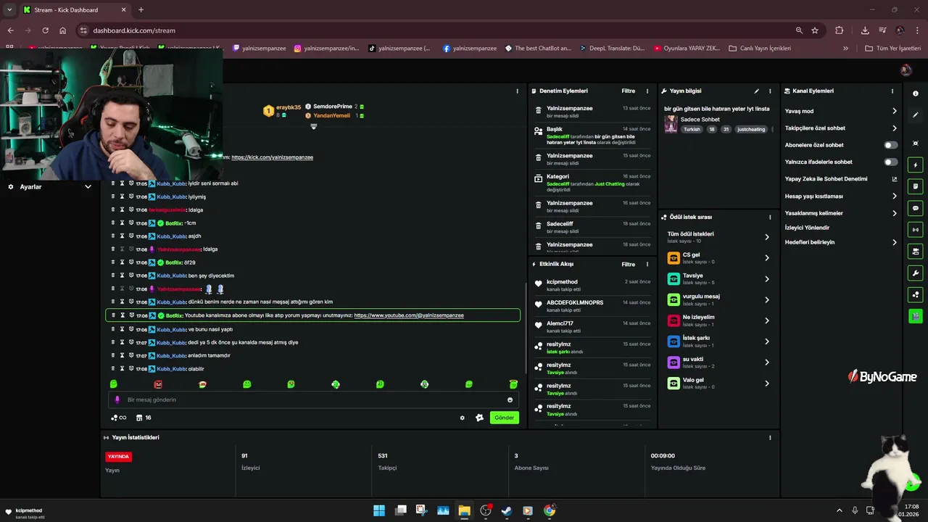Click the Turkish language tag
Image resolution: width=928 pixels, height=522 pixels.
[x=692, y=130]
